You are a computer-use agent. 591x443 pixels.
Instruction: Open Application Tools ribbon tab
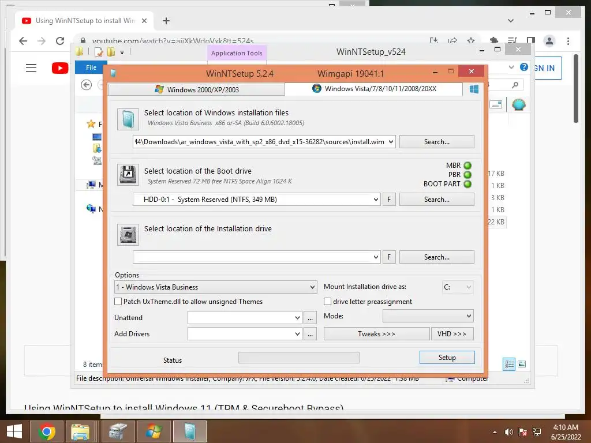click(237, 53)
